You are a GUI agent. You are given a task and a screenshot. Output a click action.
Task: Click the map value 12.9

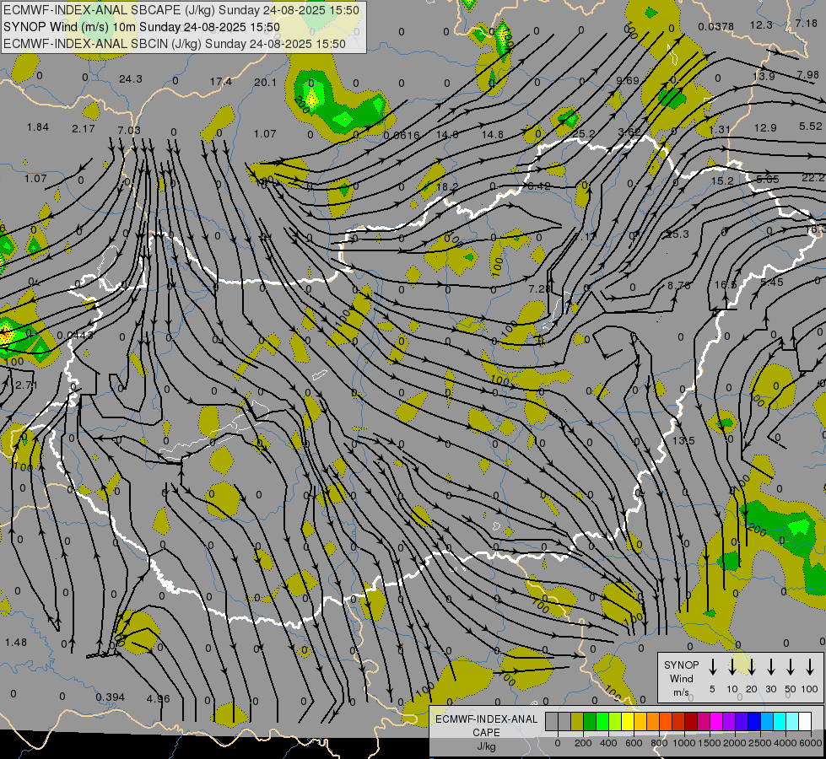click(765, 127)
